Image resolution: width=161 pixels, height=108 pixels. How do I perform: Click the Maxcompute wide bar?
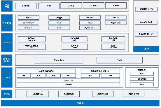tap(68, 80)
